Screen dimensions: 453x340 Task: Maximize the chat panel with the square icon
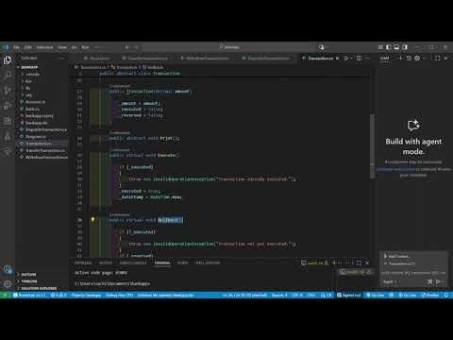tap(437, 59)
